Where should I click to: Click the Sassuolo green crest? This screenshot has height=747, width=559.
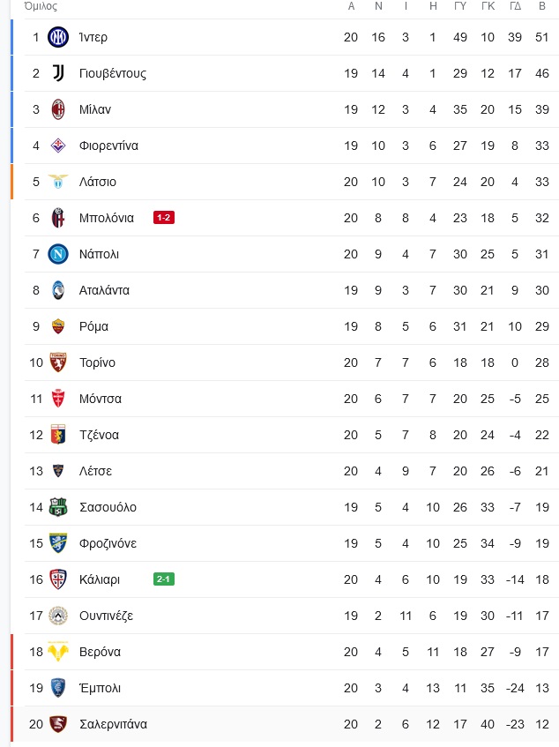click(58, 507)
